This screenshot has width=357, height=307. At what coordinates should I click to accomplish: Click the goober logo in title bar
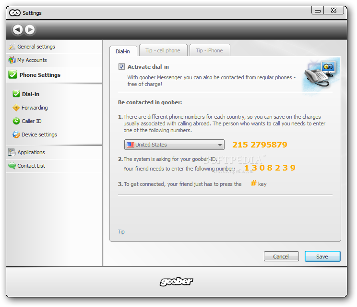click(15, 13)
